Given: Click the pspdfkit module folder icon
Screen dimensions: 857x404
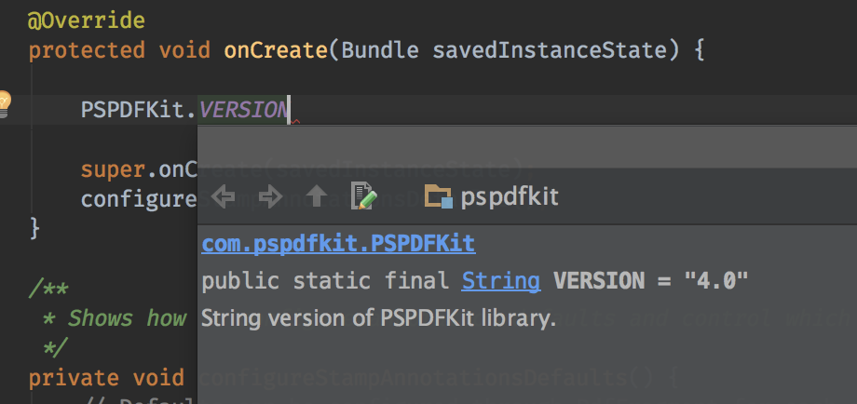Looking at the screenshot, I should [x=438, y=196].
